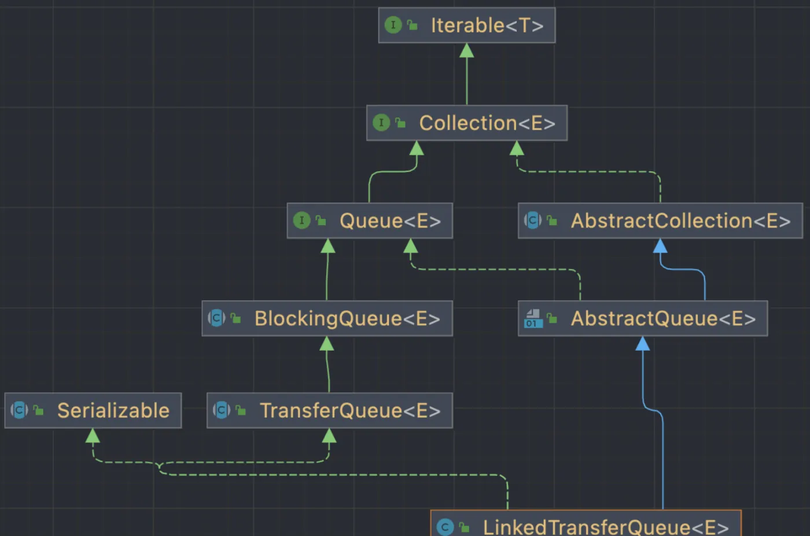This screenshot has height=536, width=810.
Task: Click the public-access lock icon on TransferQueue<E>
Action: pos(241,410)
